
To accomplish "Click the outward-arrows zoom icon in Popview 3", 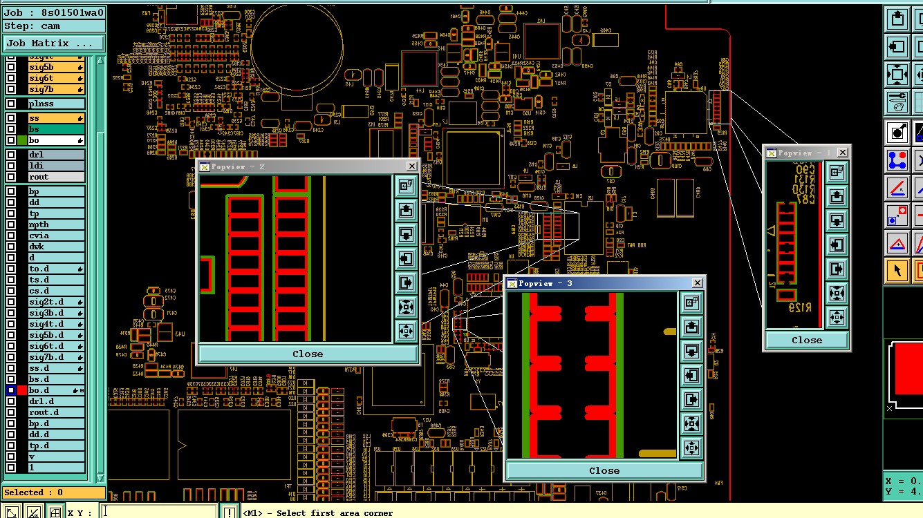I will [x=691, y=448].
